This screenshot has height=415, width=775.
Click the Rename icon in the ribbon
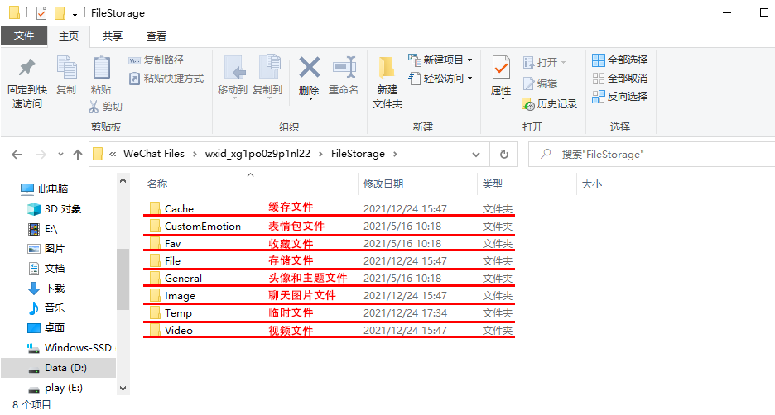(344, 69)
